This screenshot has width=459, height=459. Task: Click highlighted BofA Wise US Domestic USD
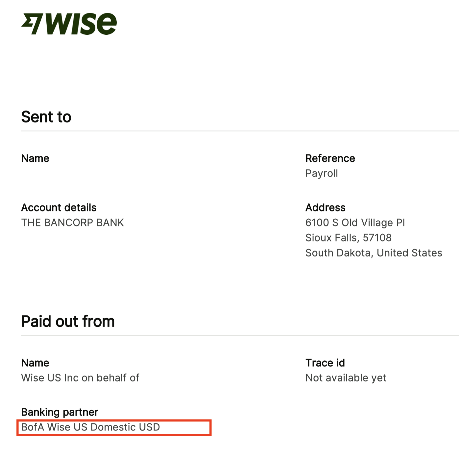tap(91, 427)
